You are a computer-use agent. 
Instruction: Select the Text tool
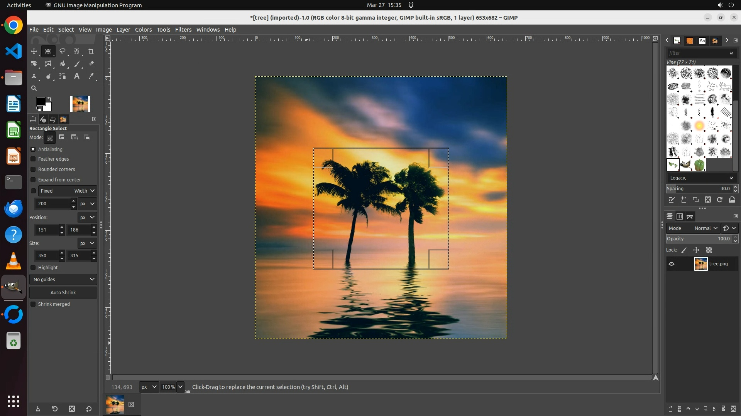pyautogui.click(x=77, y=76)
